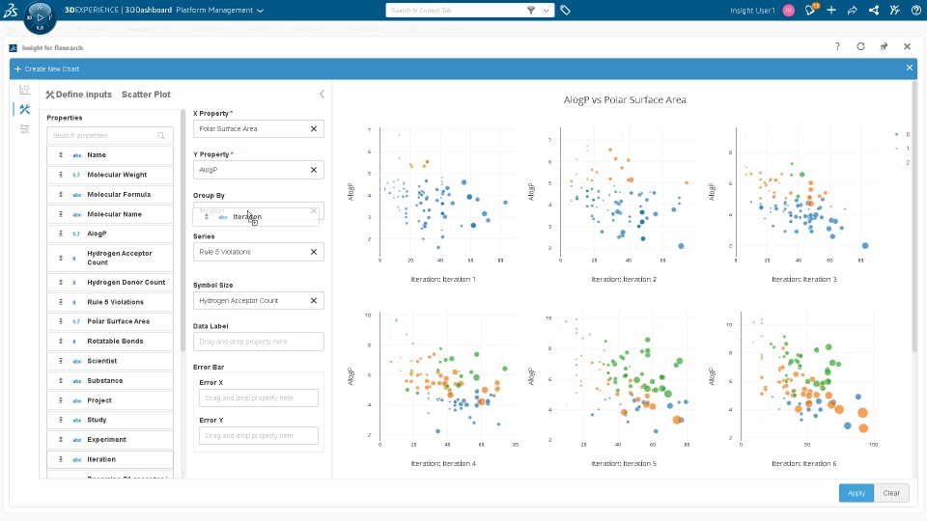
Task: Click the plus add icon in top bar
Action: [831, 10]
